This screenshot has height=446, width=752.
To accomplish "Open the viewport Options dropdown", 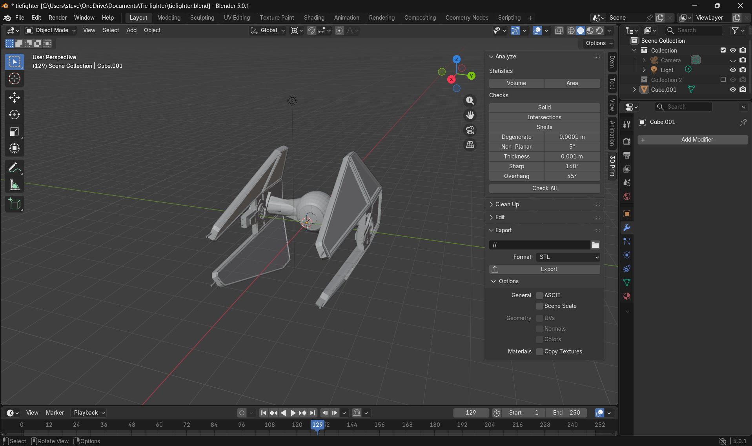I will click(x=599, y=43).
